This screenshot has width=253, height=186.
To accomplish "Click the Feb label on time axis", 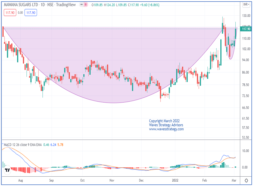I will pyautogui.click(x=204, y=180).
